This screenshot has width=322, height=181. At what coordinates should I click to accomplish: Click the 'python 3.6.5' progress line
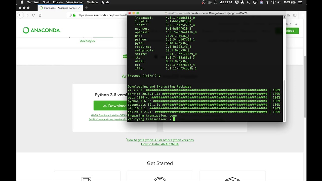pyautogui.click(x=204, y=101)
